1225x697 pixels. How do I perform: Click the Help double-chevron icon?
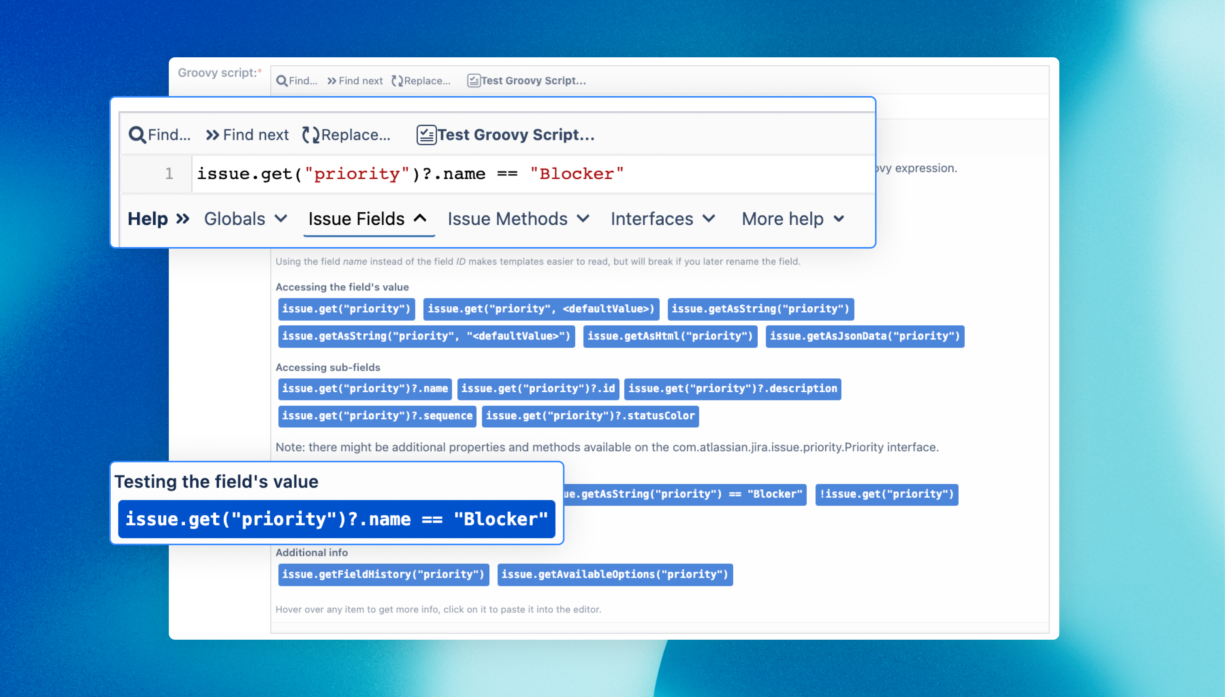[183, 219]
